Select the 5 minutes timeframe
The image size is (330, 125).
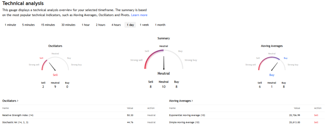(28, 25)
